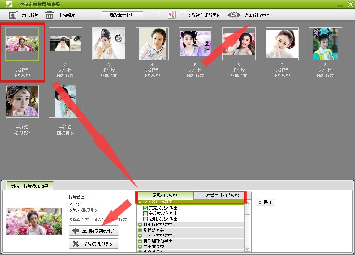The image size is (355, 255).
Task: Select photo thumbnail number 4
Action: [x=152, y=44]
